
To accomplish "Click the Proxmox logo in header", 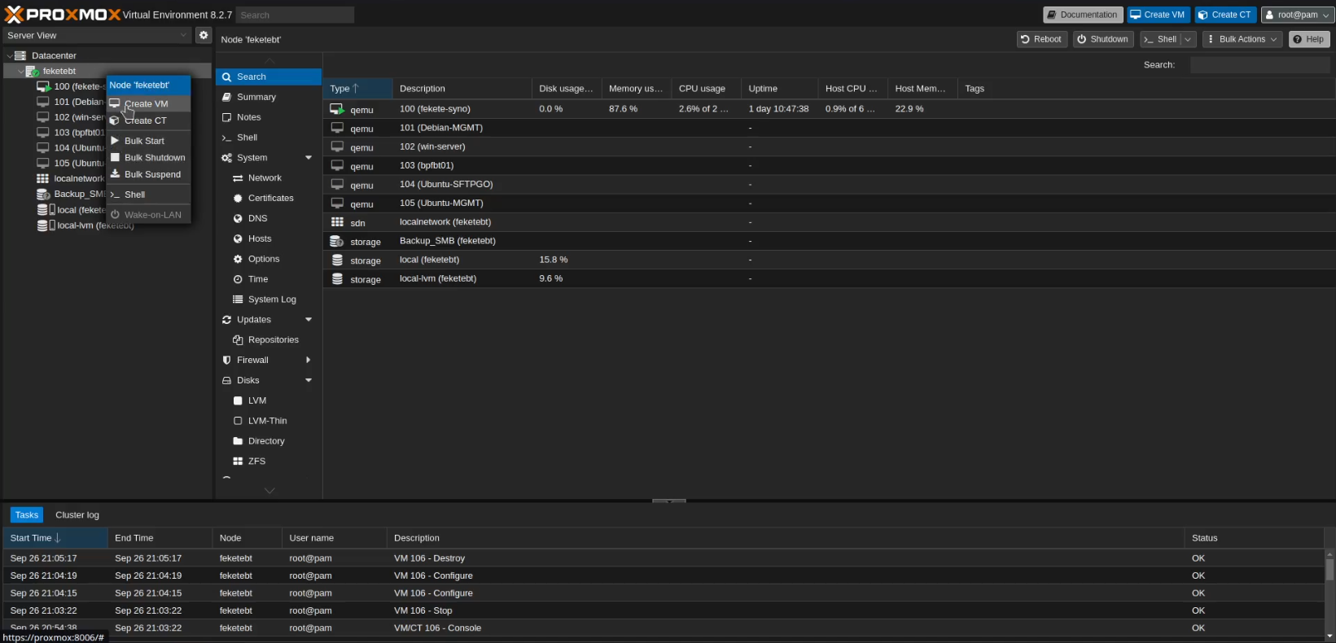I will pyautogui.click(x=63, y=15).
